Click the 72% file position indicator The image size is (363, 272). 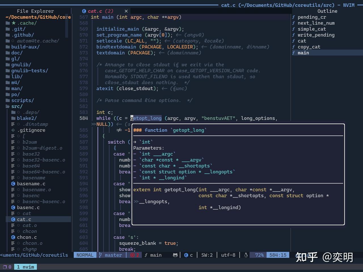click(x=259, y=255)
